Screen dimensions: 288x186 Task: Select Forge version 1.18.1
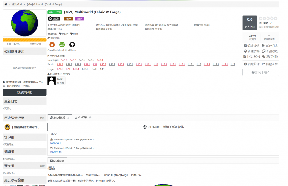85,69
